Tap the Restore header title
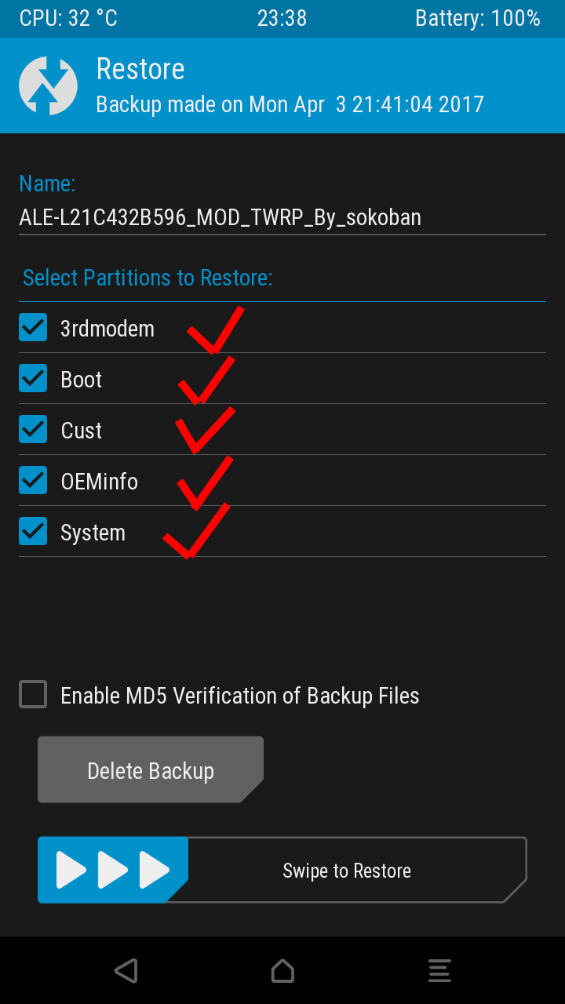This screenshot has width=565, height=1004. (140, 69)
